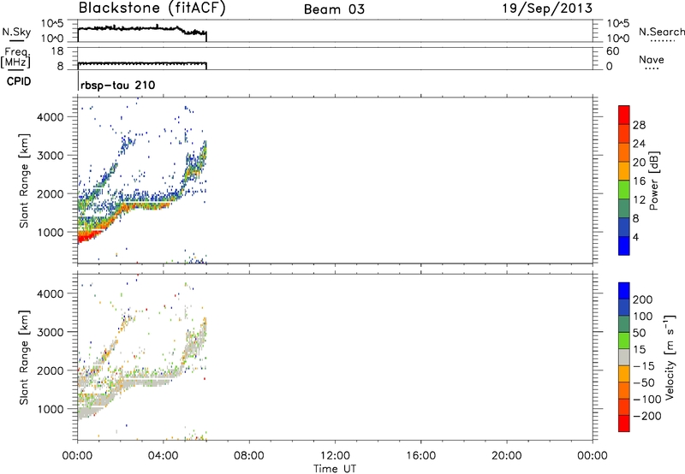Click the 'rbsp-tau 210' text
The width and height of the screenshot is (685, 474).
coord(117,85)
